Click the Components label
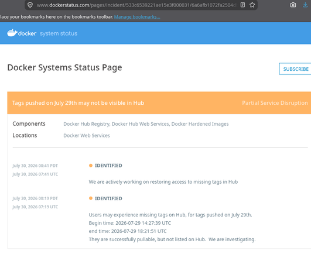This screenshot has width=311, height=254. pyautogui.click(x=29, y=124)
